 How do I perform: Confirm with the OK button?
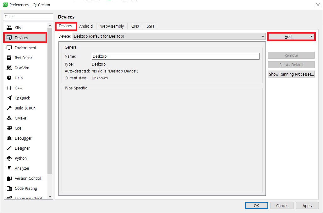(256, 205)
